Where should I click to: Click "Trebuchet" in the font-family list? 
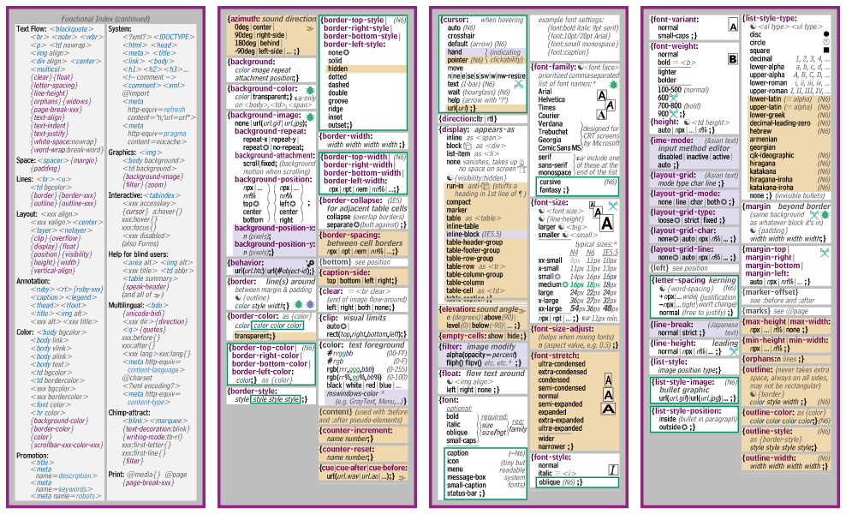[553, 132]
